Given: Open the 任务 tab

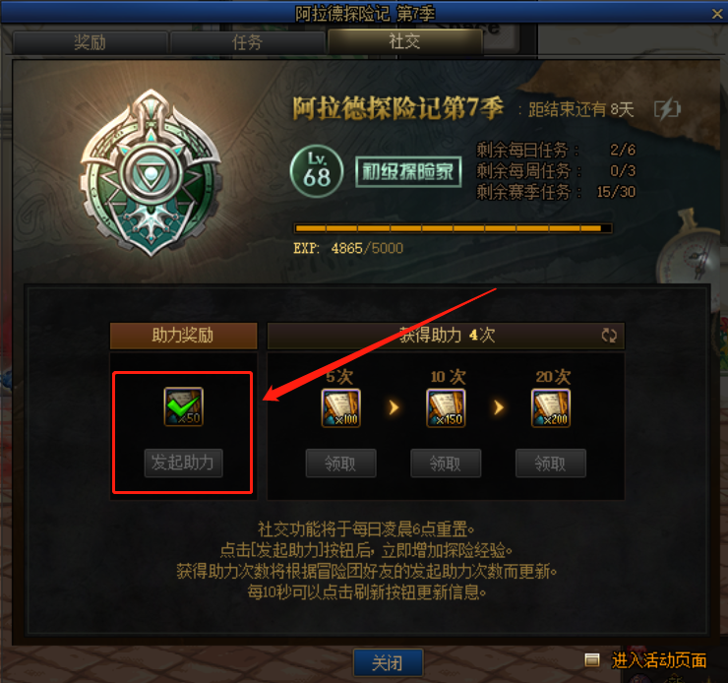Looking at the screenshot, I should (248, 42).
